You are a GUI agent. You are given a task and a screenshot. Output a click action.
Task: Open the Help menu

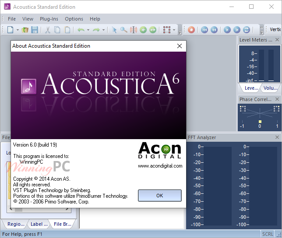(x=95, y=19)
